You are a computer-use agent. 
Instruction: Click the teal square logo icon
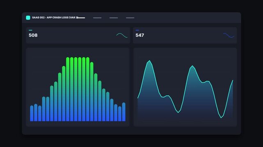coord(28,18)
